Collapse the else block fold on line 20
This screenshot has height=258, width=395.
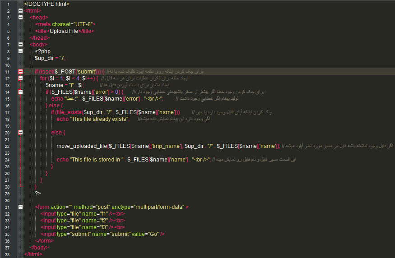point(20,133)
